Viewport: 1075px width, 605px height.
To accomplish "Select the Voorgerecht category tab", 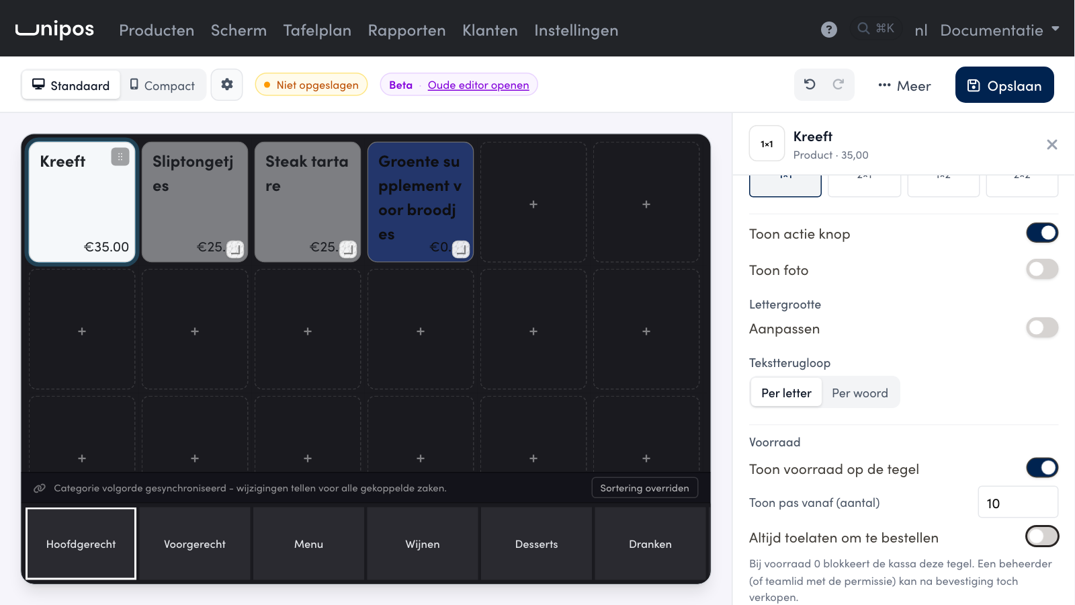I will [x=195, y=544].
